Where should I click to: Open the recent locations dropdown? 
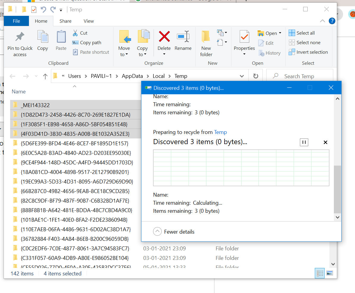click(x=36, y=76)
